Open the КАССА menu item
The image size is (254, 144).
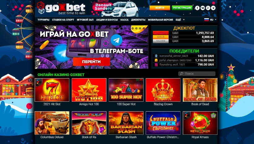124,20
